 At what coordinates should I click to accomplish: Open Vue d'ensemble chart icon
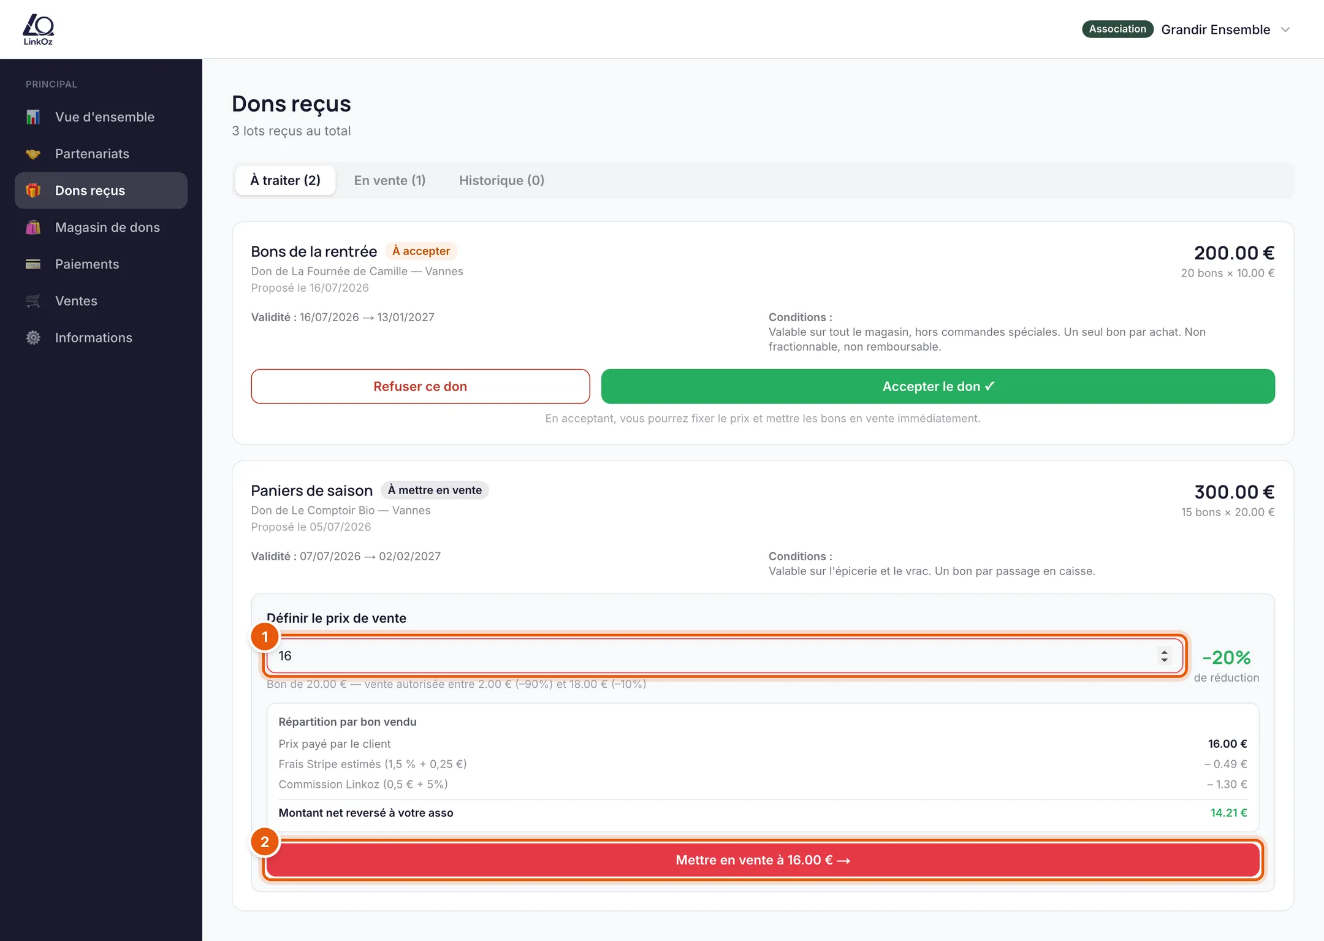pyautogui.click(x=33, y=117)
